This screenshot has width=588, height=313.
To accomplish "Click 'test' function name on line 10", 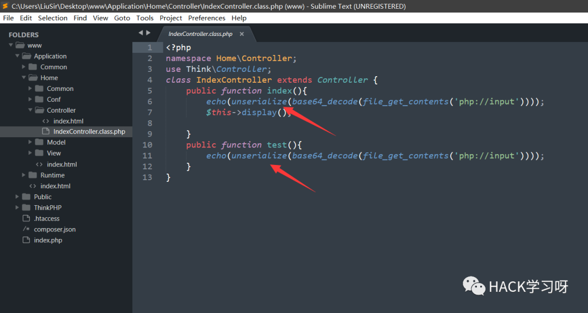I will (x=277, y=145).
